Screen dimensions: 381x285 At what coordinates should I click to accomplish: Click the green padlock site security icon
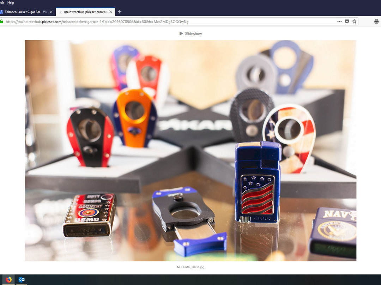tap(2, 22)
